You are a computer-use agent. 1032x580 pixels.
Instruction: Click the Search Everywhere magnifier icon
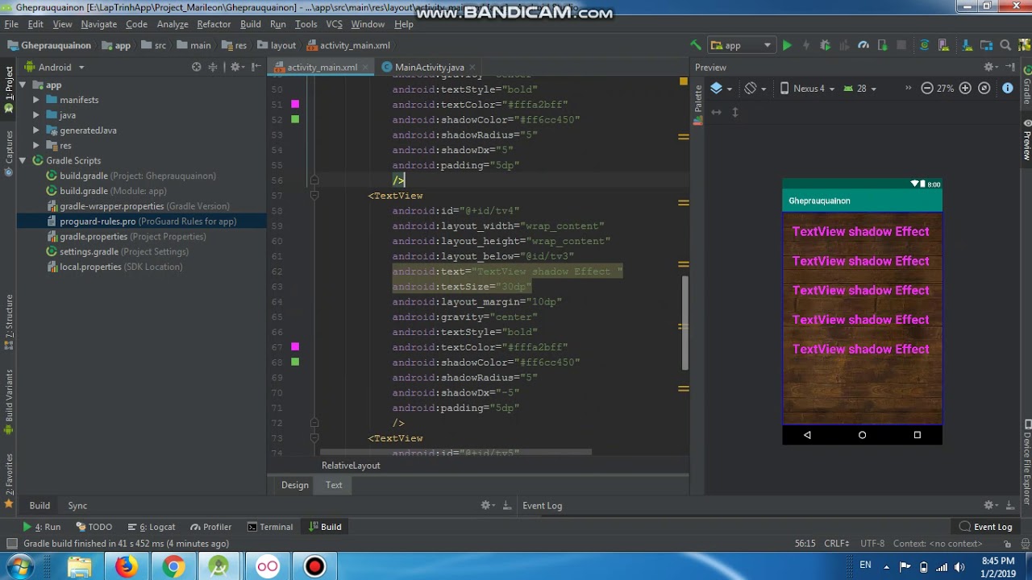pos(1005,46)
